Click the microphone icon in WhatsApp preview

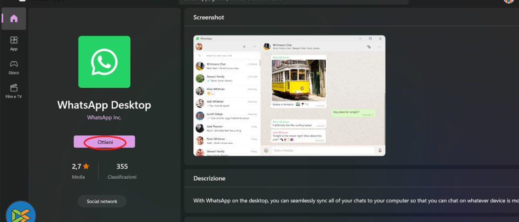(x=380, y=151)
